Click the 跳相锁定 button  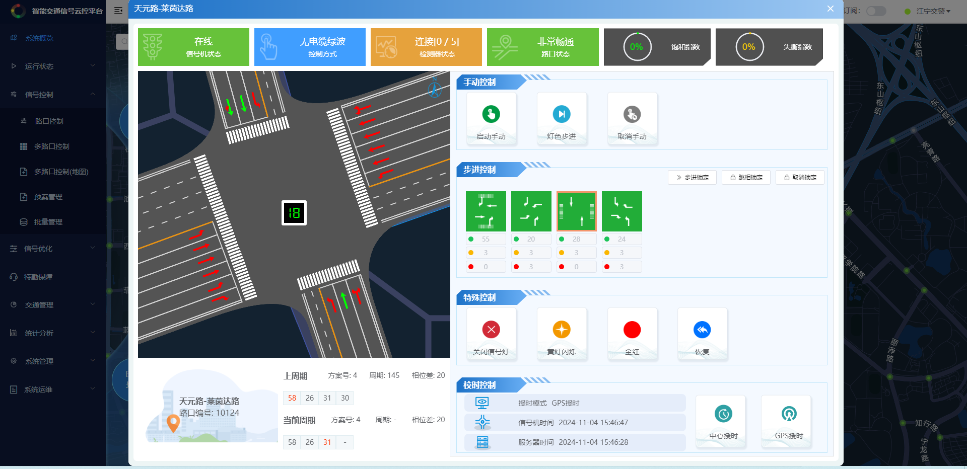[746, 178]
